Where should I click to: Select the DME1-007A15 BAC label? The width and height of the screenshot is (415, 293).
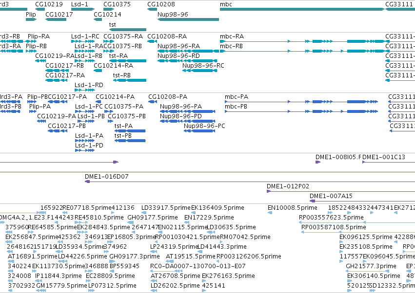click(331, 196)
